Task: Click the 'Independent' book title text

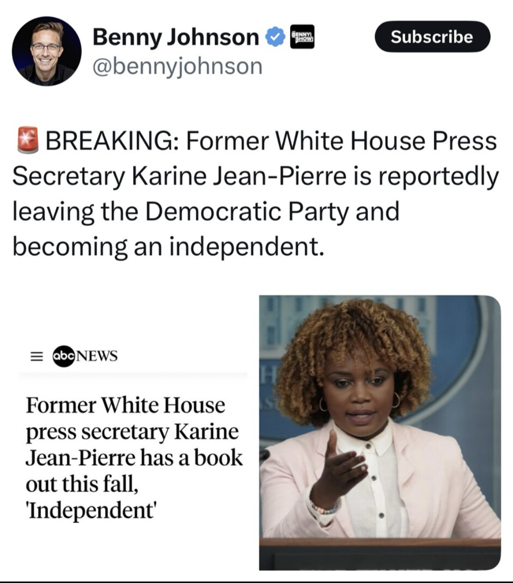Action: point(91,510)
